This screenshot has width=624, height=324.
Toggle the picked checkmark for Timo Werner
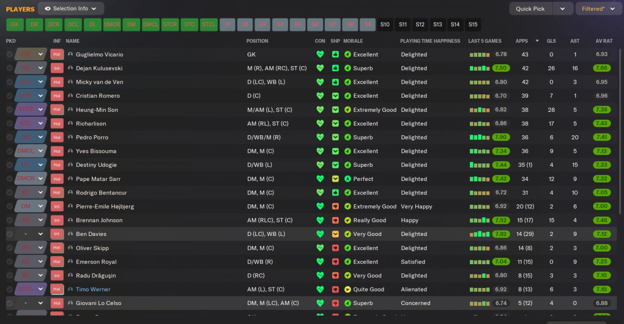point(10,289)
